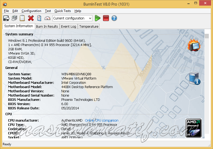Image resolution: width=213 pixels, height=149 pixels.
Task: Open help with the blue question icon
Action: tap(114, 18)
